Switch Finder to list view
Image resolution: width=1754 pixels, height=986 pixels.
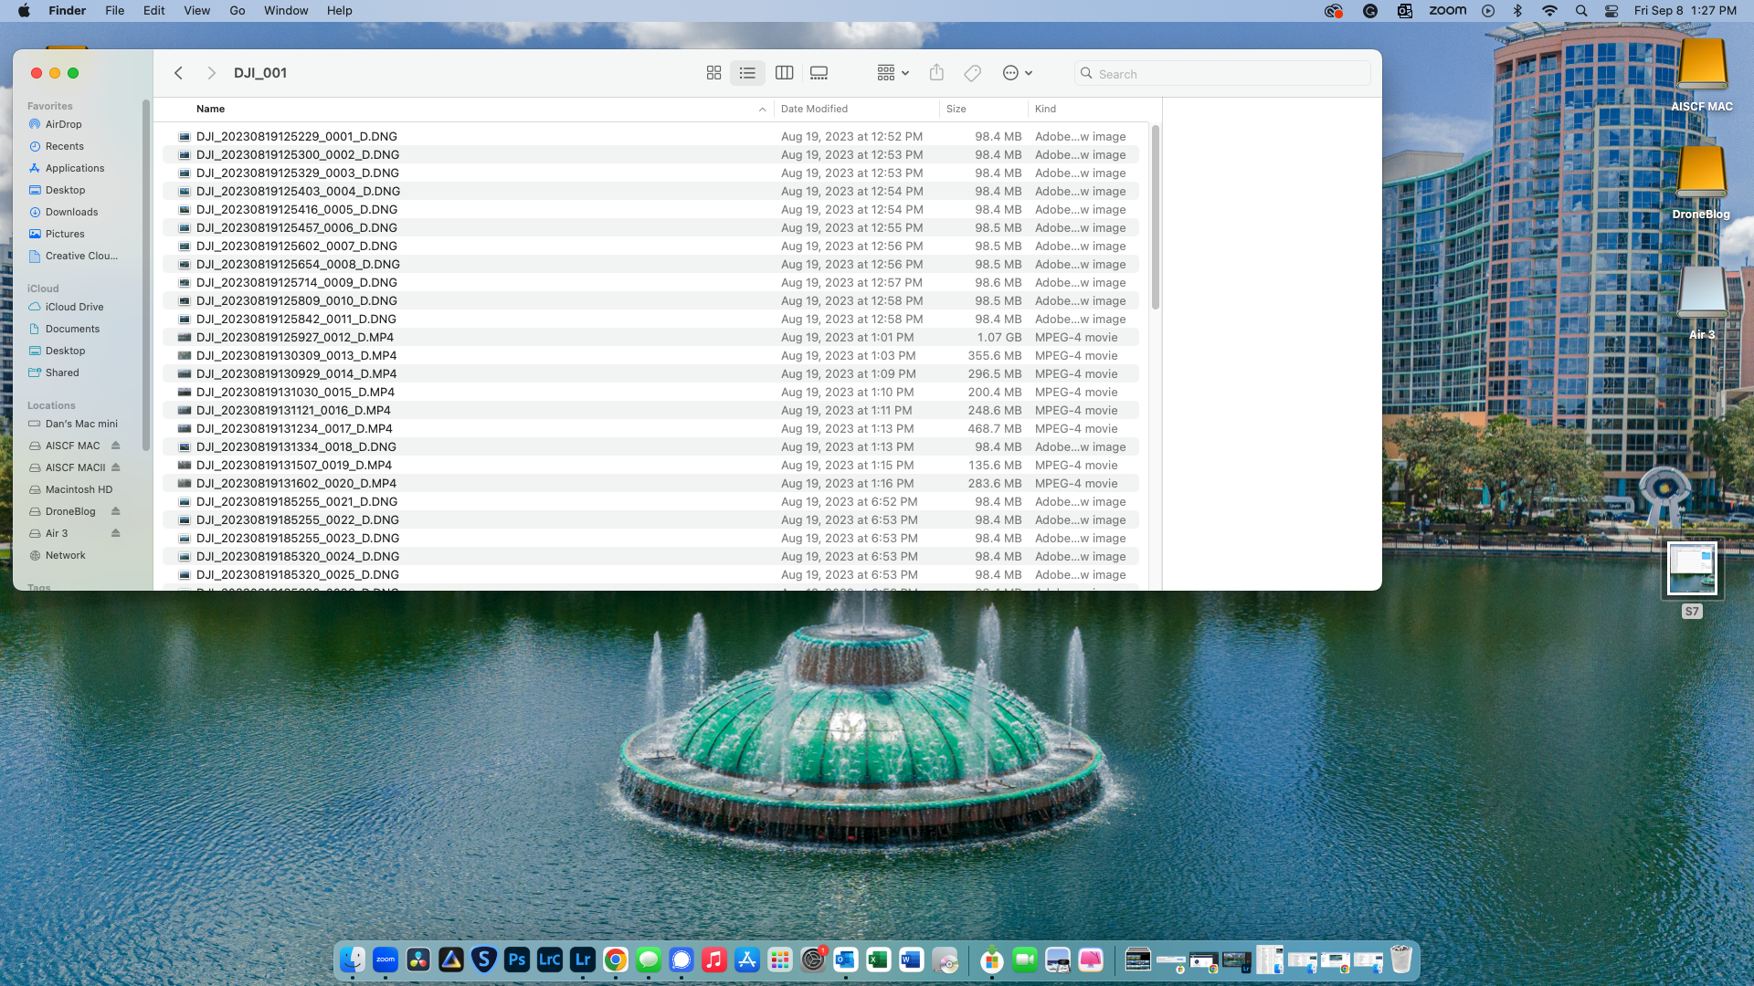(747, 73)
